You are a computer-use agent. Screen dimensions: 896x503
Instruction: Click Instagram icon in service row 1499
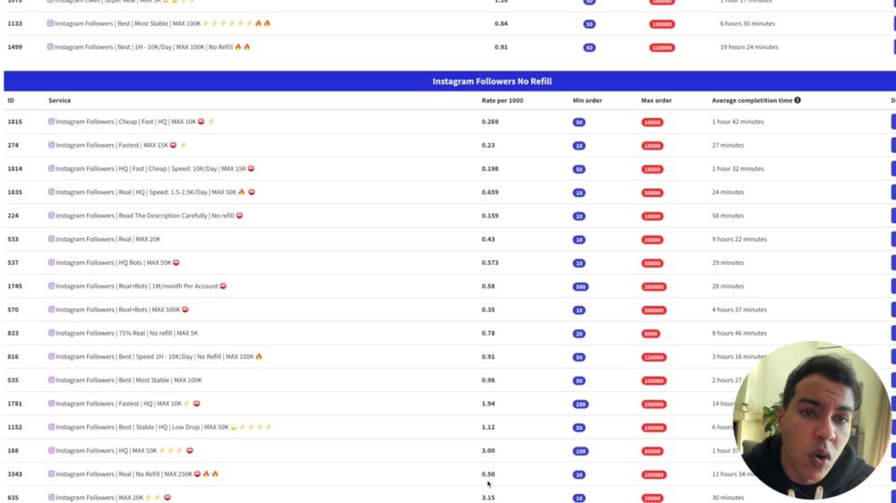point(50,47)
